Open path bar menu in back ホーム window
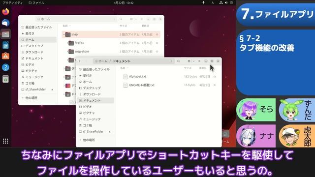Screen dimensions: 315x177 click(x=114, y=19)
